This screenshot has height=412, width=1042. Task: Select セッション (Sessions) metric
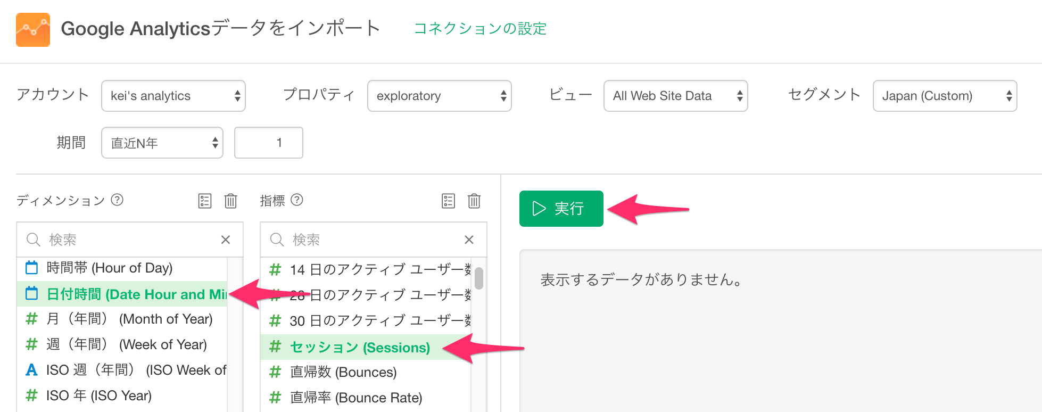[366, 347]
